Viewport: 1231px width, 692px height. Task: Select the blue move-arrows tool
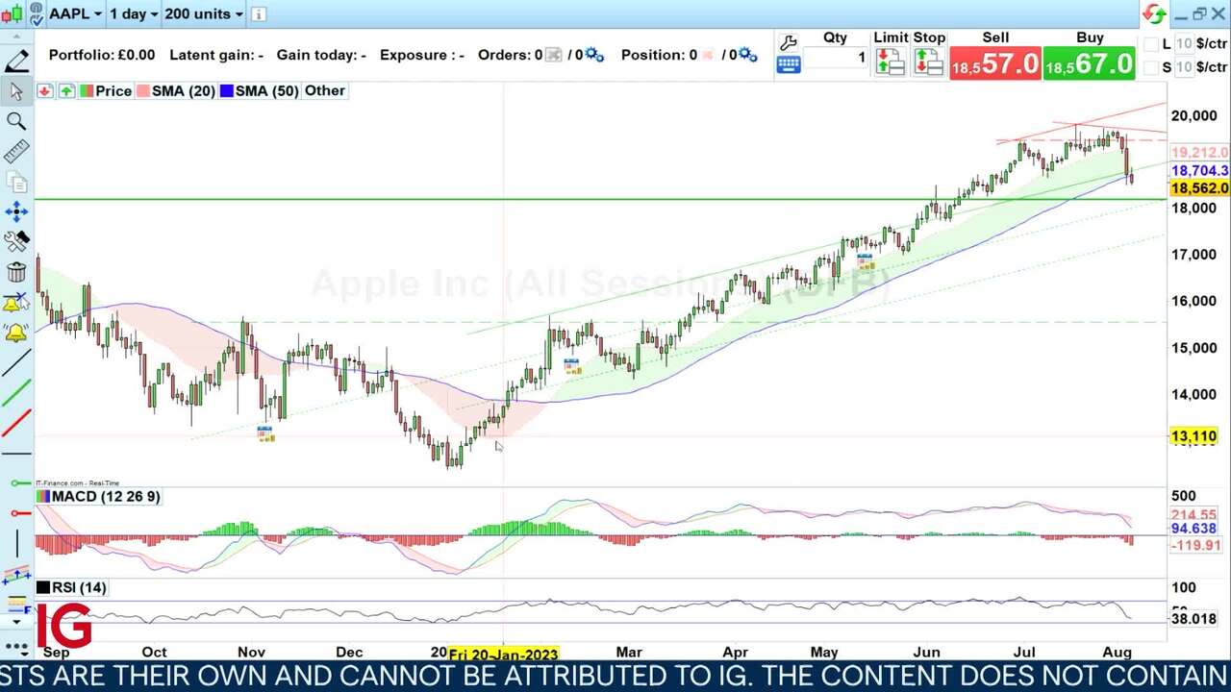16,211
